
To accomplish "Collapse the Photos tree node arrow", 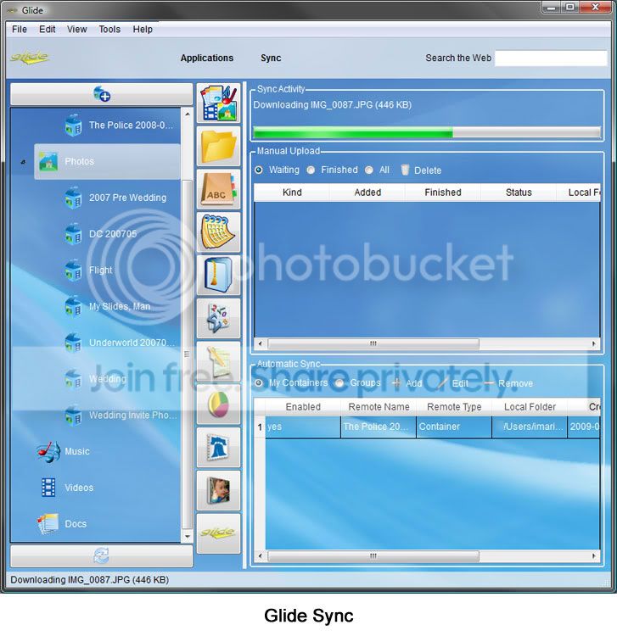I will [23, 161].
